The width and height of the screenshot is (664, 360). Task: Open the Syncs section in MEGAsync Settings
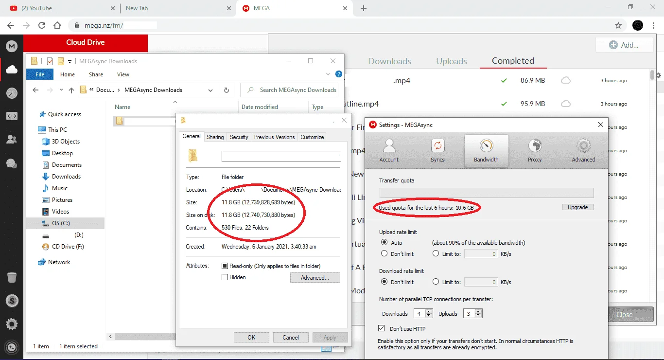click(437, 150)
